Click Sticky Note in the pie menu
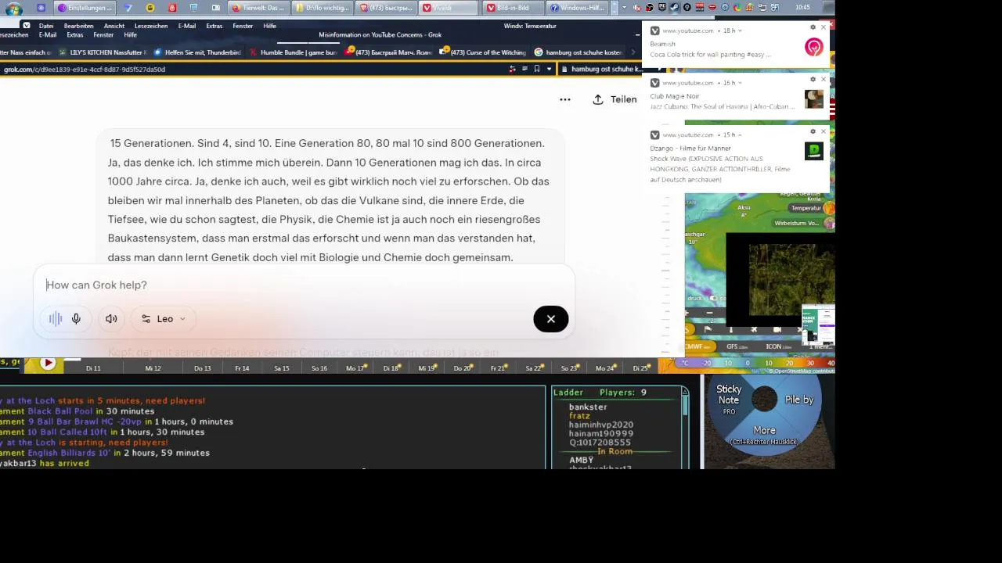The height and width of the screenshot is (563, 1002). click(729, 395)
